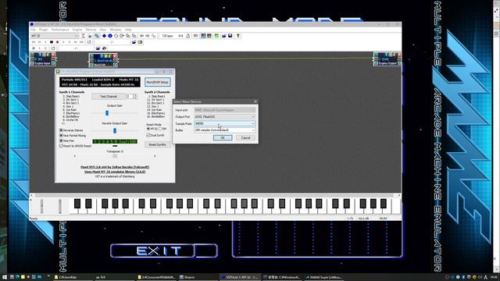Click the sigma-shaped icon next to bank dropdown
The image size is (500, 281).
coord(84,36)
